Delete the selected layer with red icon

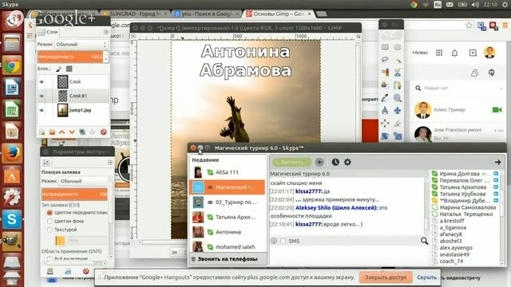coord(103,132)
